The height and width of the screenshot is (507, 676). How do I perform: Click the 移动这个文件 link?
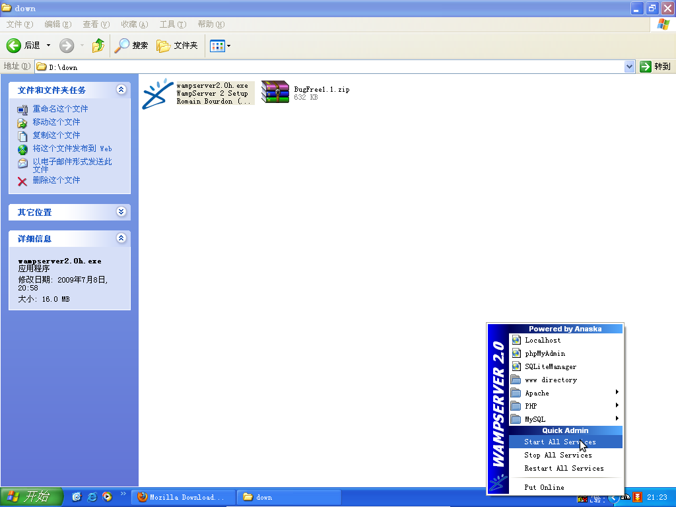(x=57, y=122)
